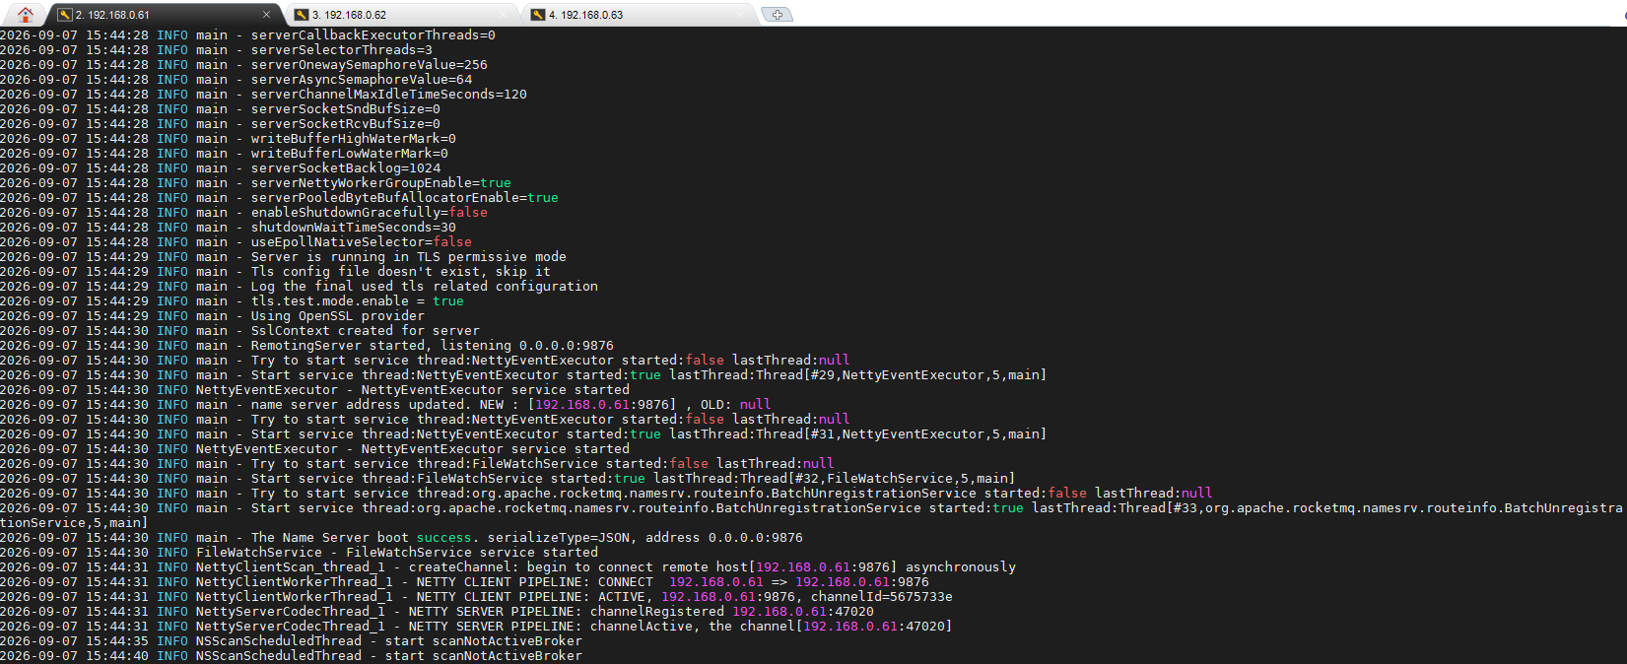Click the serverAsyncSemaphoreValue=64 text

tap(362, 80)
